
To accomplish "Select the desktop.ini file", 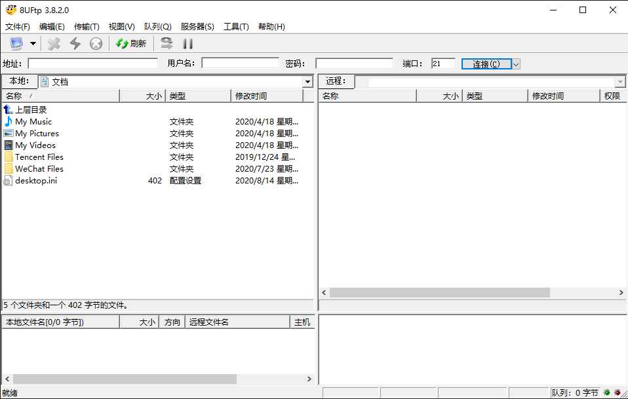I will (36, 181).
